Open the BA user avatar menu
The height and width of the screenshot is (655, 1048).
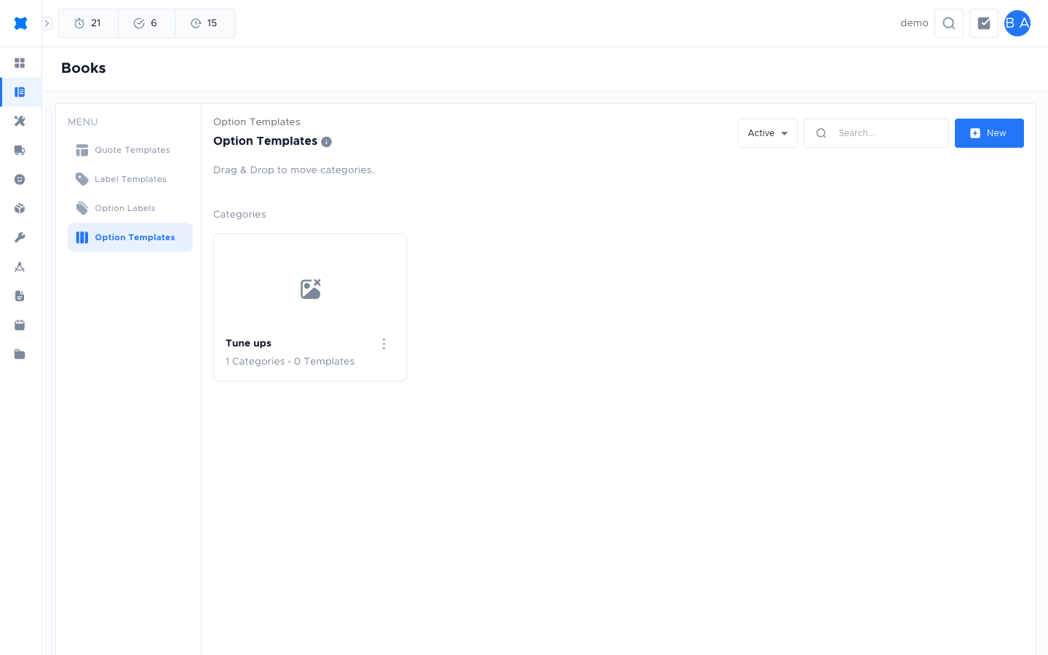(1017, 23)
